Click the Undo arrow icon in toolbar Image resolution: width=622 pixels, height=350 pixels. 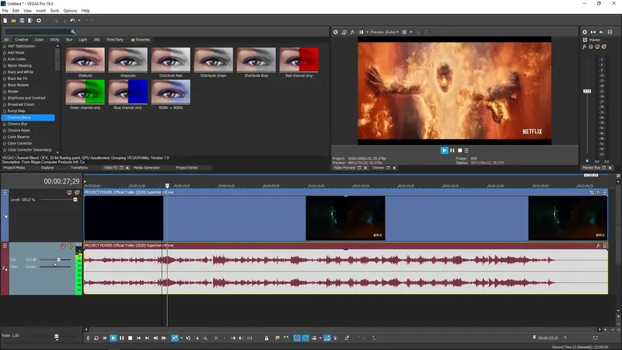72,20
